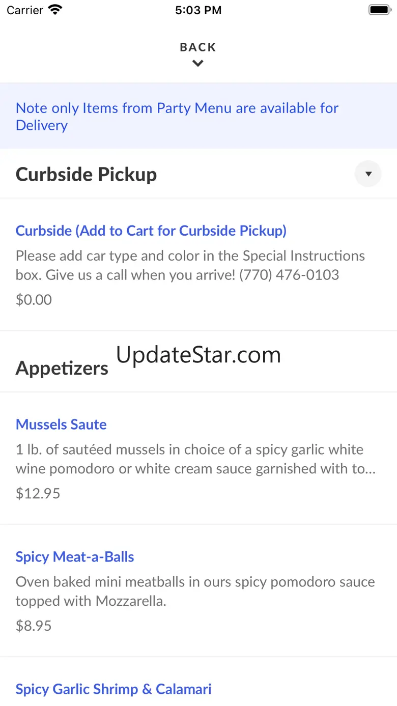Tap the Mussels Saute description text

[196, 459]
